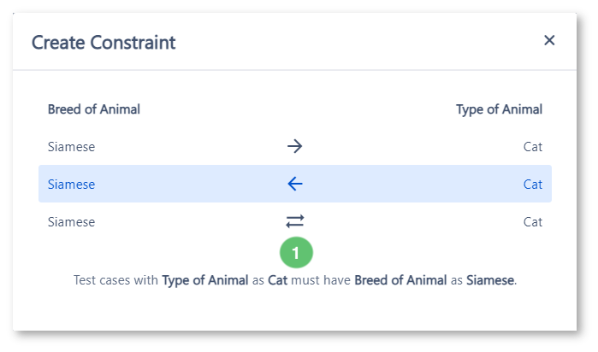
Task: Click bold Breed of Animal in description
Action: 400,280
